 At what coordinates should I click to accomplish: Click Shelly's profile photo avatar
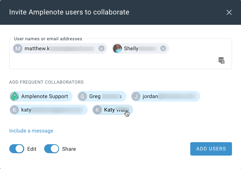pyautogui.click(x=117, y=49)
